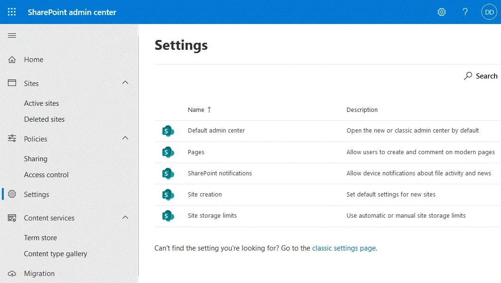The height and width of the screenshot is (283, 501).
Task: Go to the classic settings page link
Action: click(x=344, y=248)
